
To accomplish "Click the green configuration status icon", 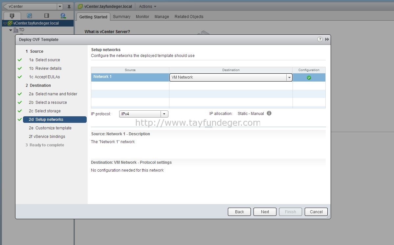I will pos(309,78).
